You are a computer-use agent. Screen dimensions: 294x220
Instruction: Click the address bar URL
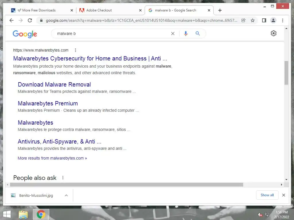point(142,20)
